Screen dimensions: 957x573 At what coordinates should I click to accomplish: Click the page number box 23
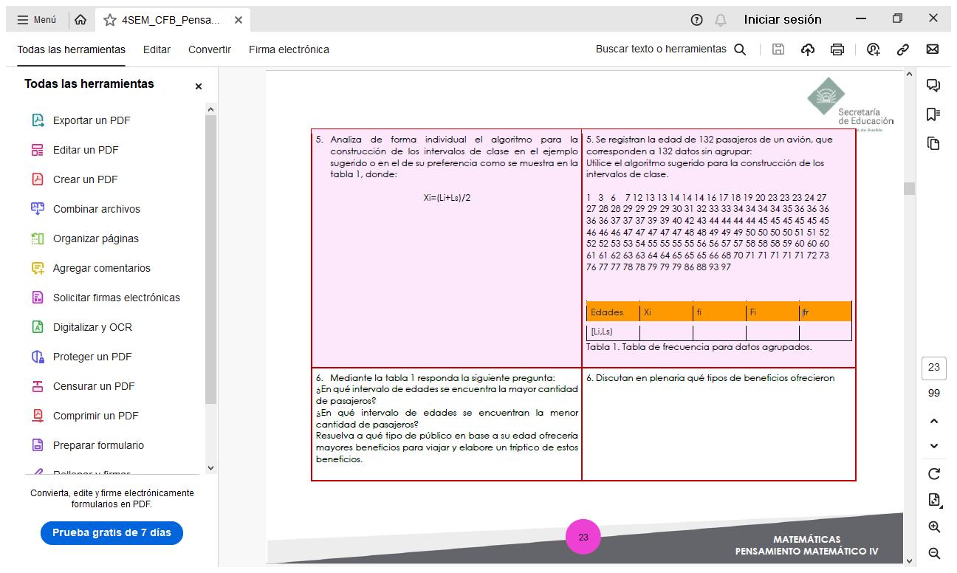pyautogui.click(x=934, y=368)
